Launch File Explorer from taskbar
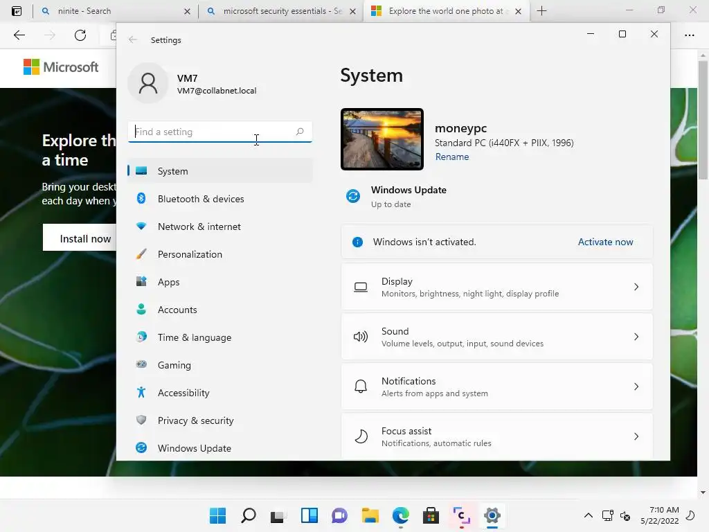Image resolution: width=709 pixels, height=532 pixels. coord(370,515)
